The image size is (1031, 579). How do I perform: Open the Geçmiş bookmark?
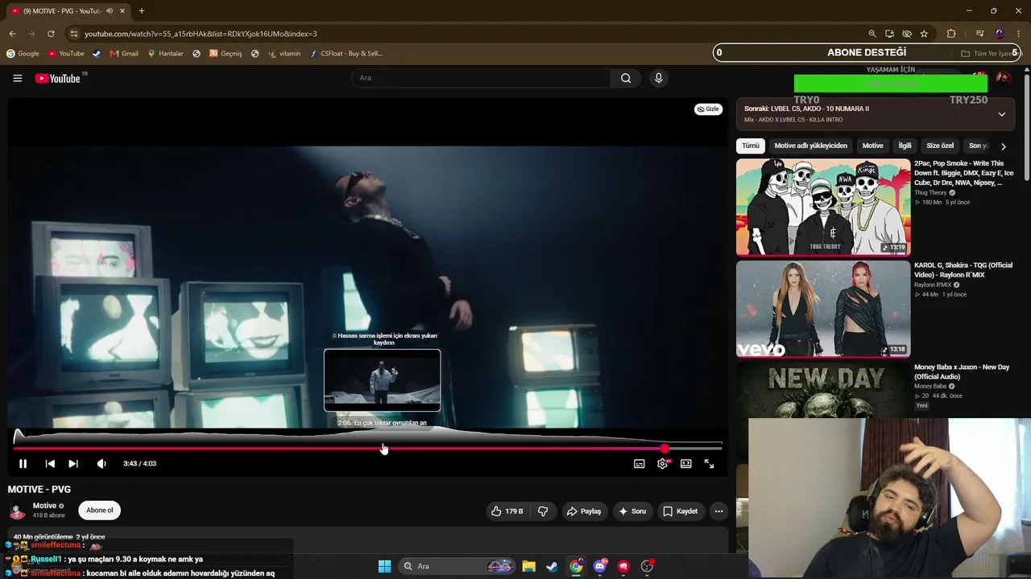click(x=225, y=54)
